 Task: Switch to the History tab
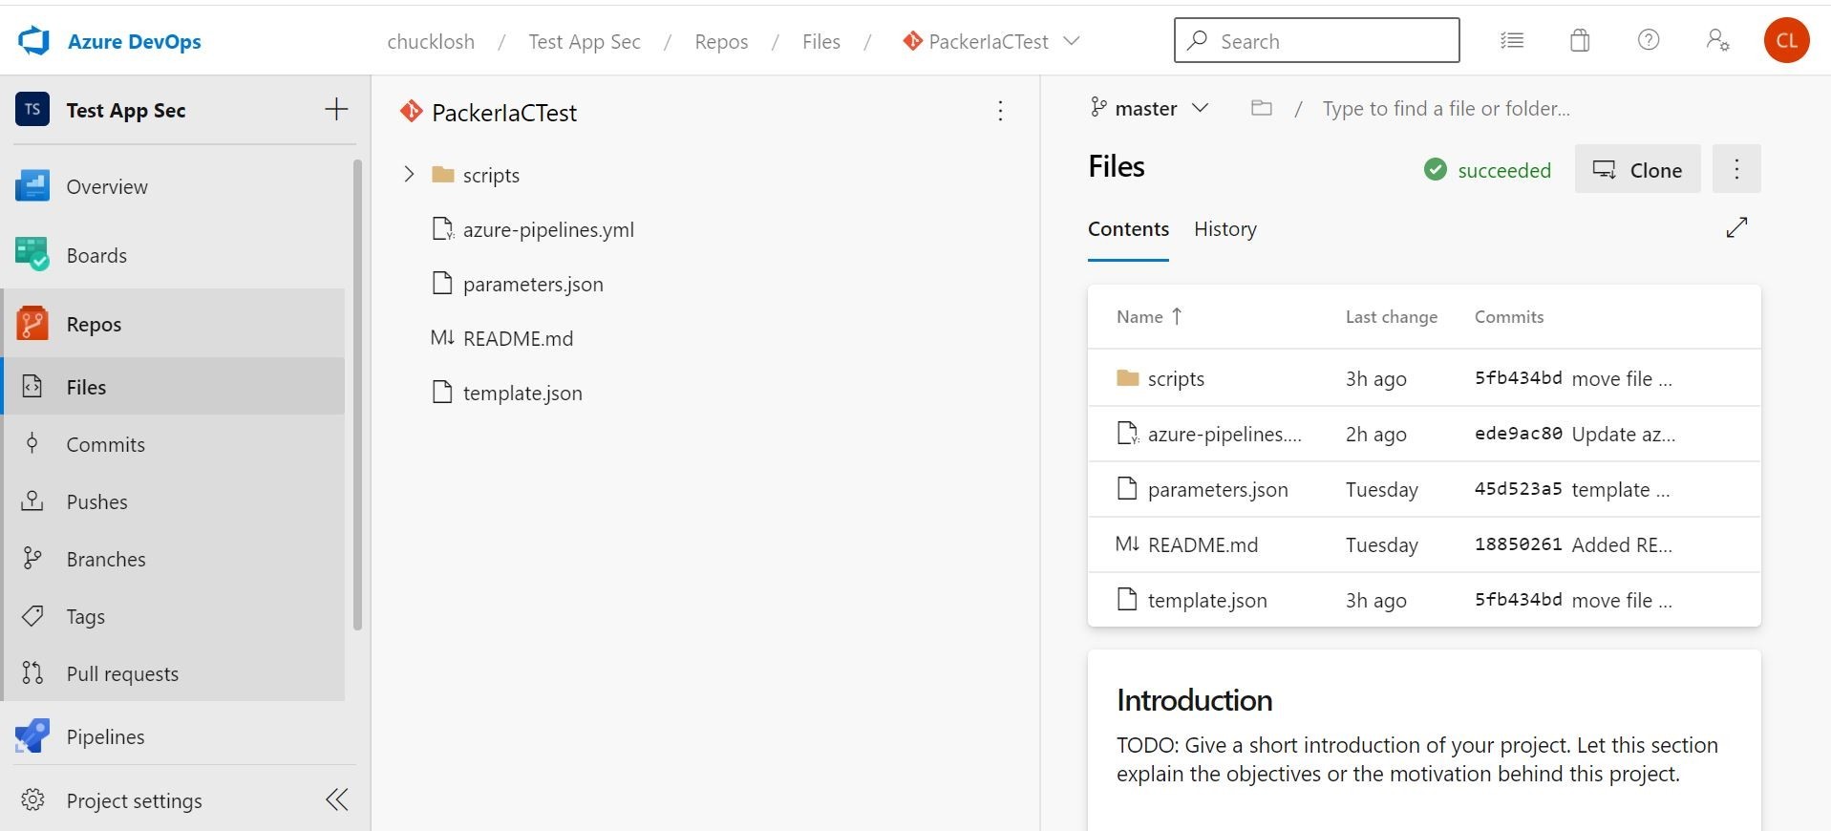point(1224,229)
